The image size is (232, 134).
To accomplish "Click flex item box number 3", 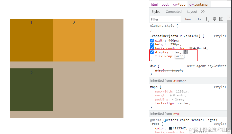I will tap(32, 89).
